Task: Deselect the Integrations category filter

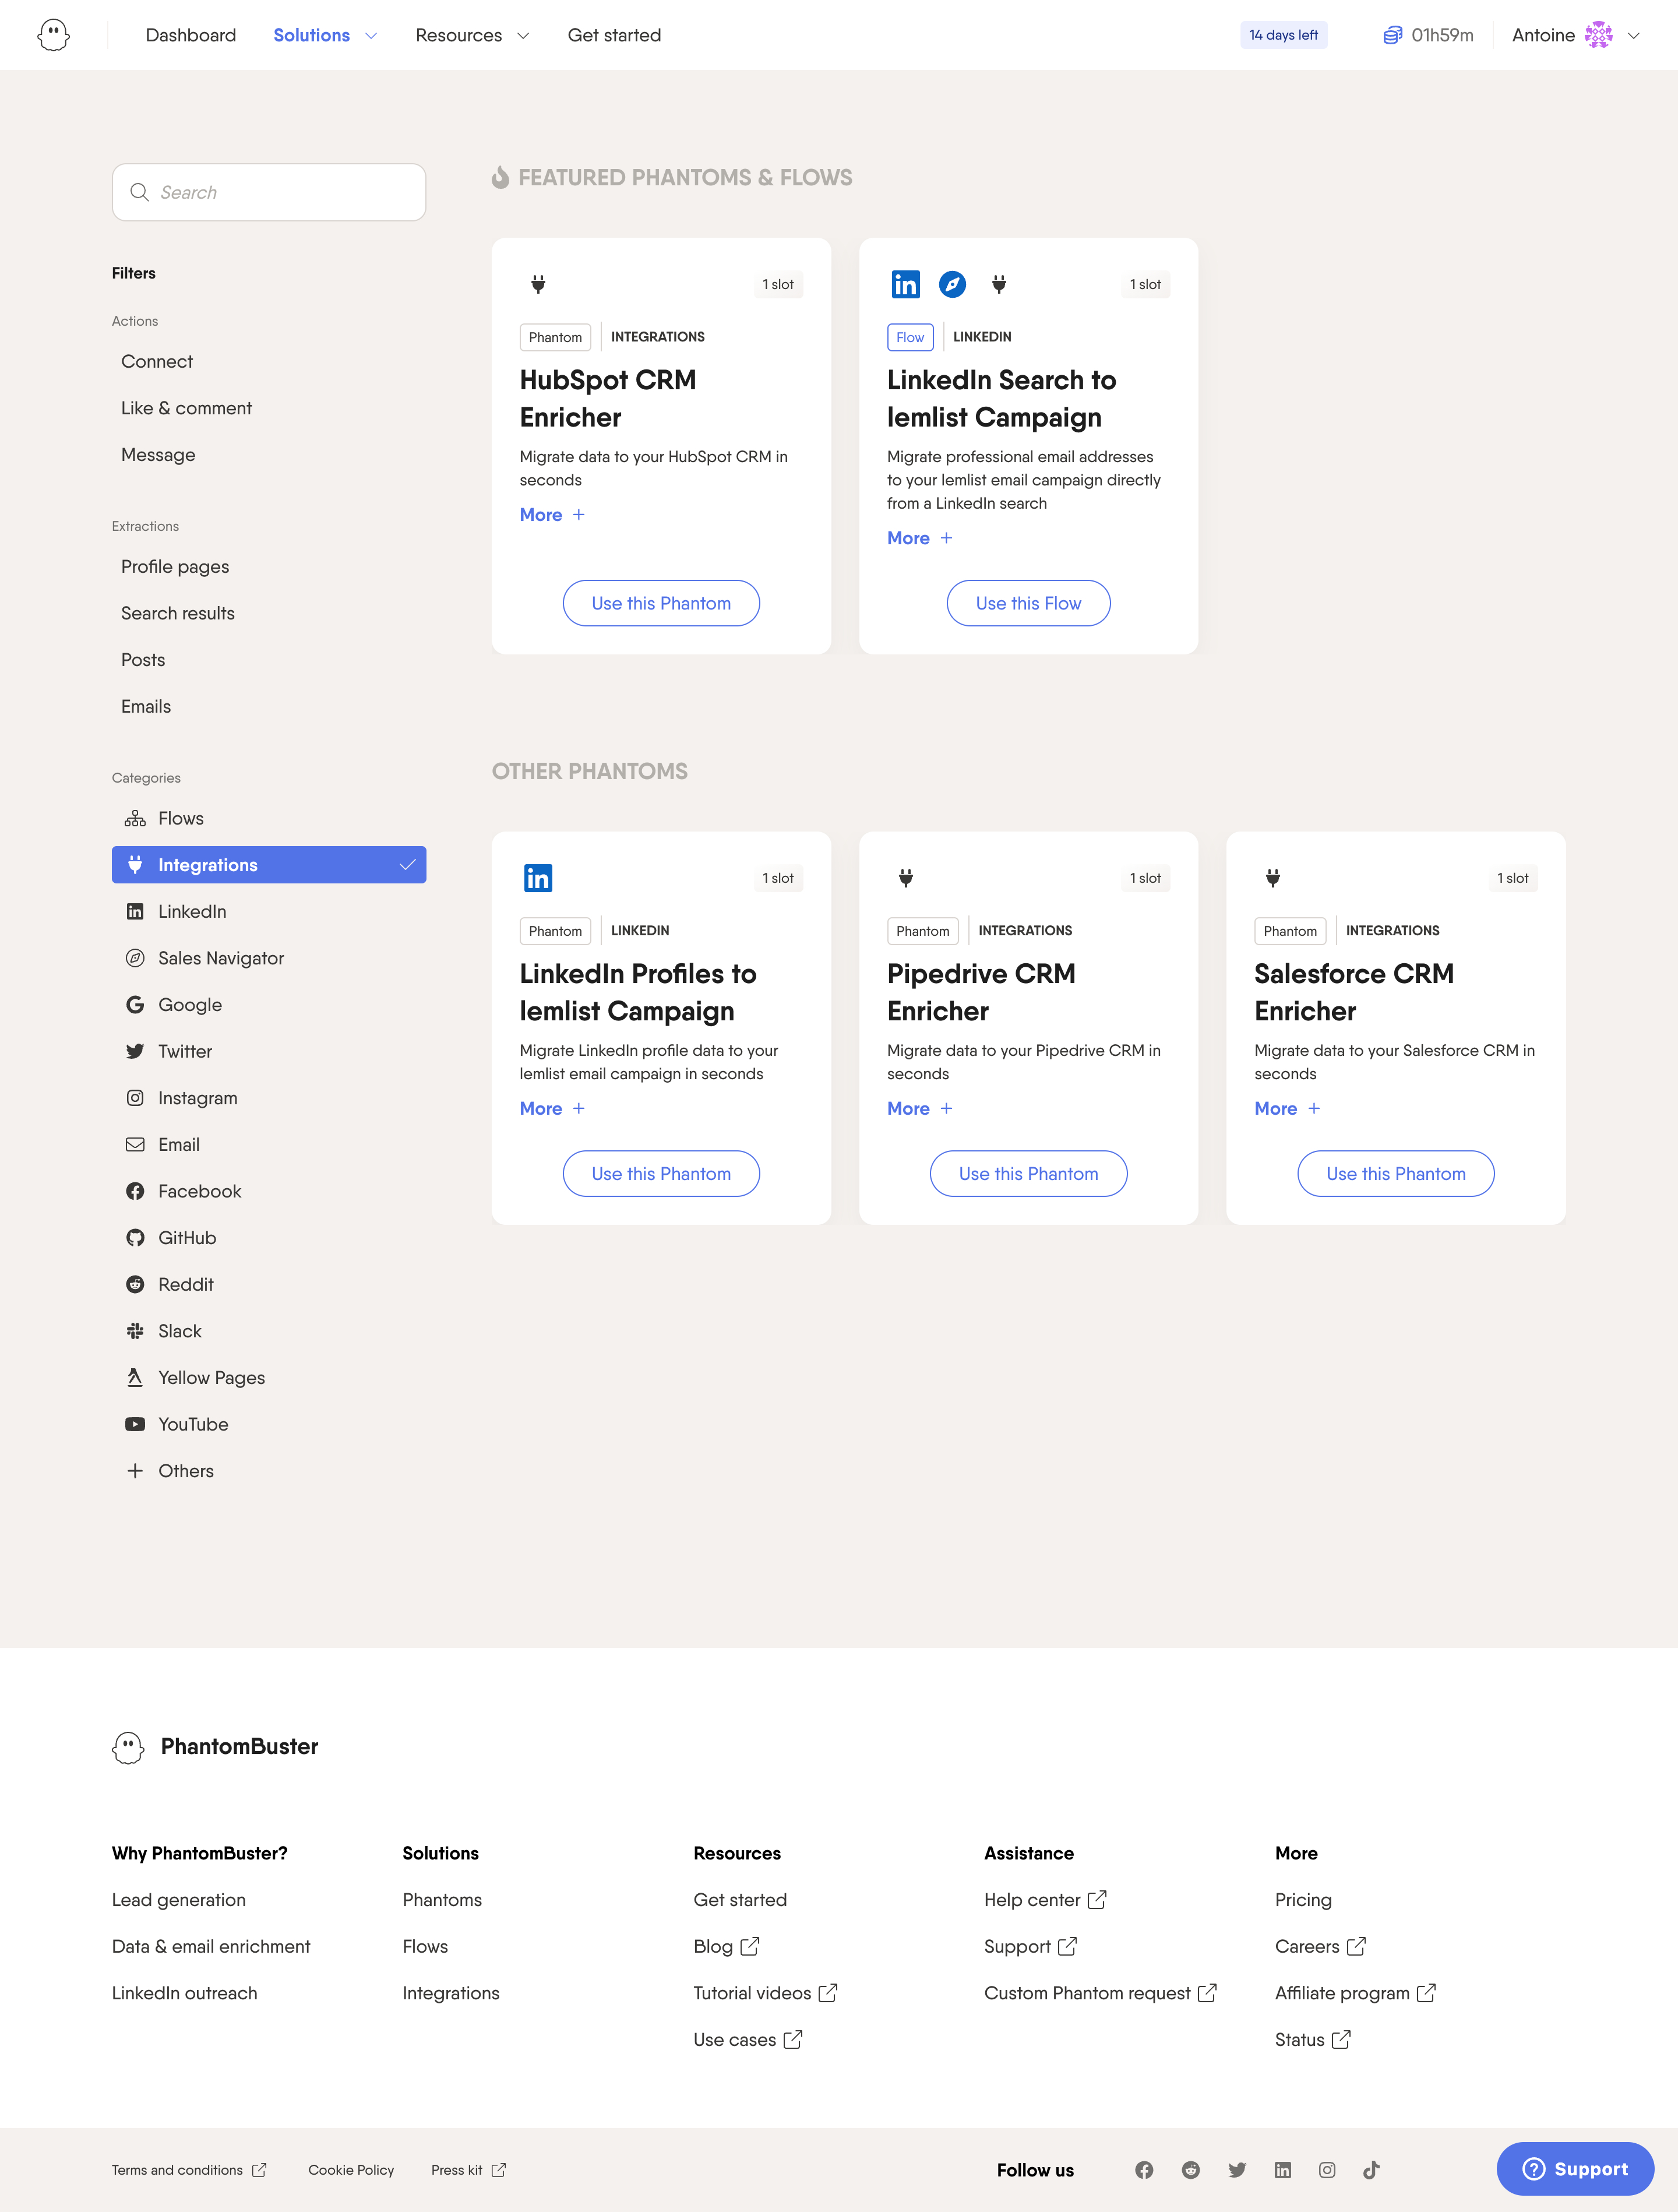Action: click(269, 865)
